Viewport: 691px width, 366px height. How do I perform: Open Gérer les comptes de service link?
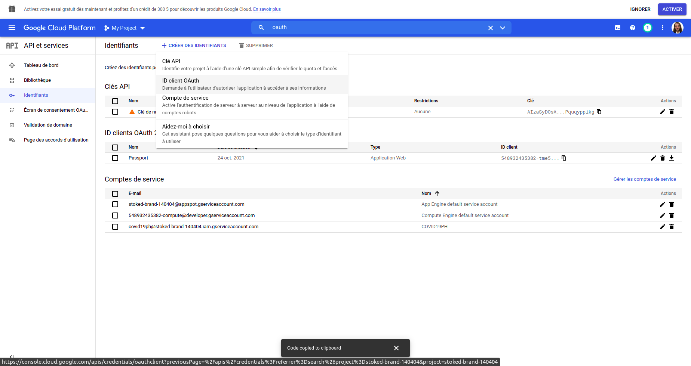click(x=645, y=179)
